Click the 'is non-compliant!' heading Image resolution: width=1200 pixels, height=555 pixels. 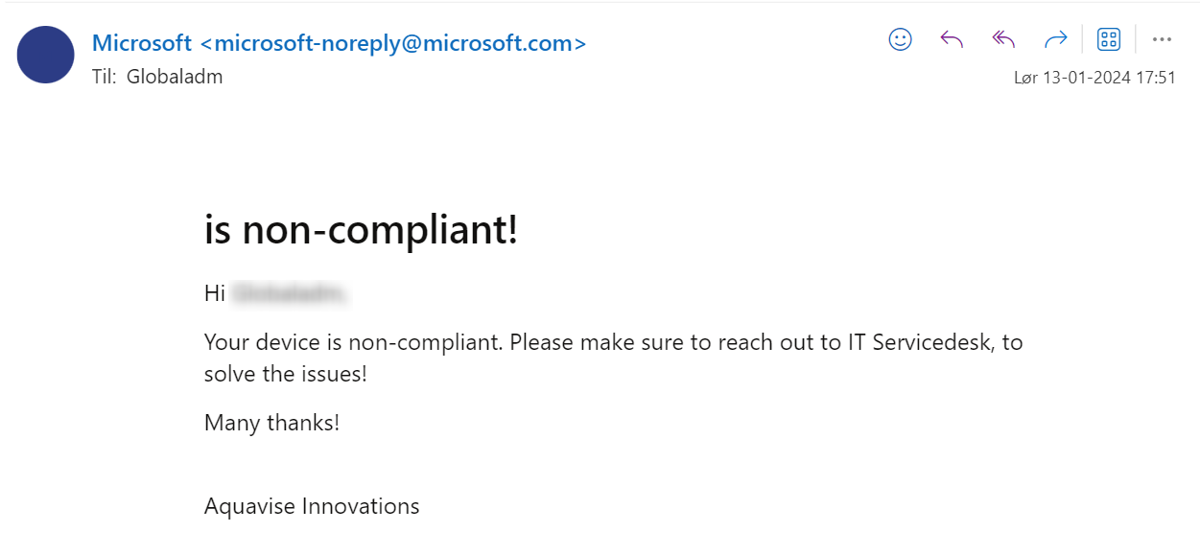[361, 229]
